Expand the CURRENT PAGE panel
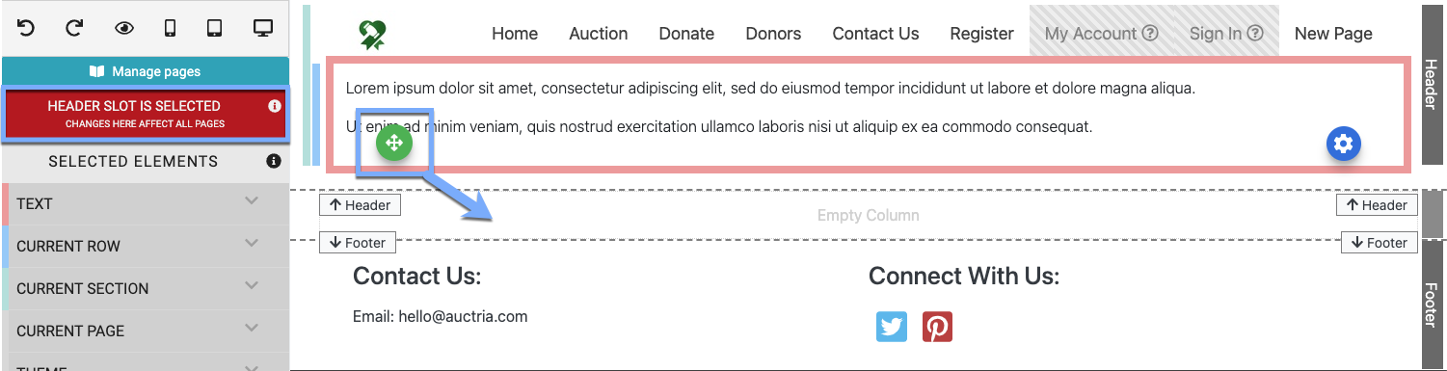 coord(145,331)
